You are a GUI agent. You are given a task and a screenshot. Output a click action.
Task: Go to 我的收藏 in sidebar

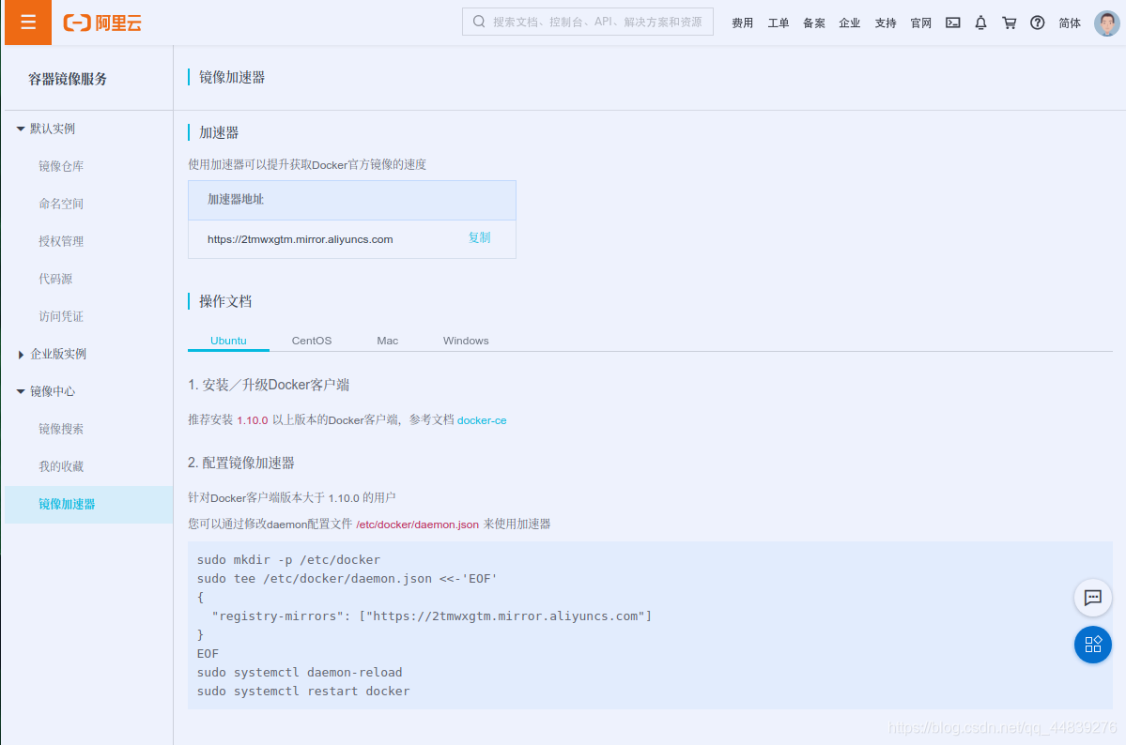[61, 466]
